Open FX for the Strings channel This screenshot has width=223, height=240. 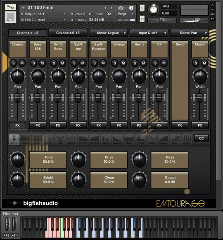click(119, 126)
